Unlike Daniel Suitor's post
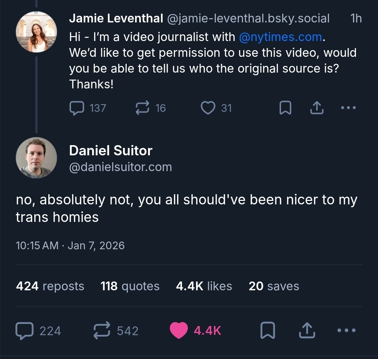The image size is (378, 359). coord(179,331)
